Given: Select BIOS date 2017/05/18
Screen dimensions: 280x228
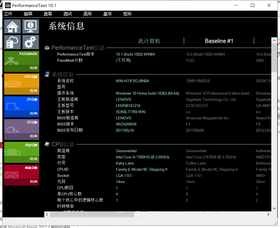Looking at the screenshot, I should coord(125,131).
